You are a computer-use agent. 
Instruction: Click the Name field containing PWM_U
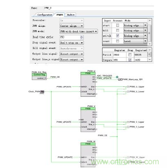98,8
